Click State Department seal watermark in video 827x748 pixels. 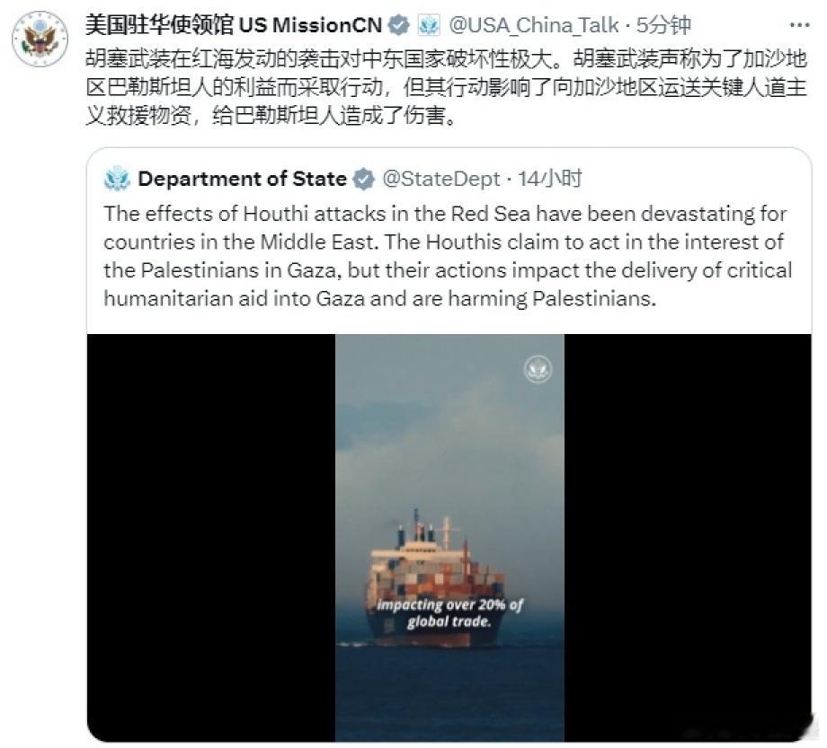538,369
